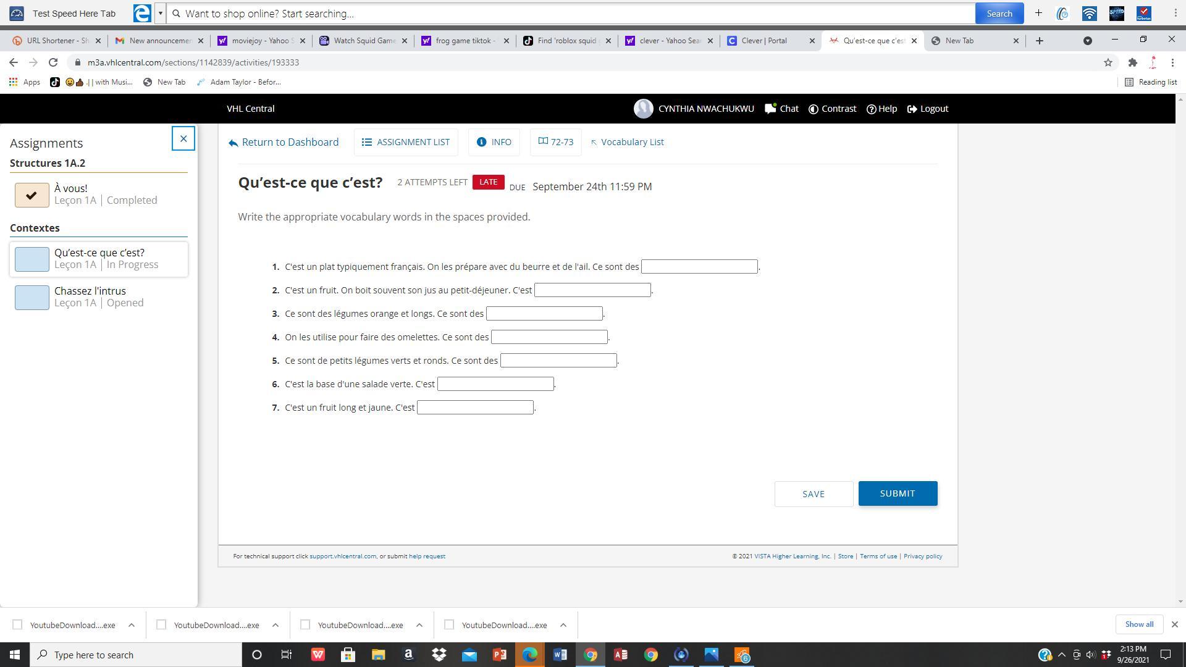The height and width of the screenshot is (667, 1186).
Task: Switch to Clever | Portal tab
Action: point(765,41)
